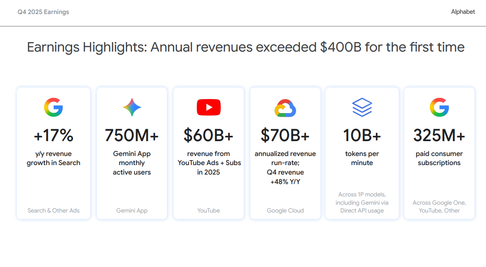Click the $70B+ run-rate figure
The height and width of the screenshot is (267, 486).
coord(285,135)
